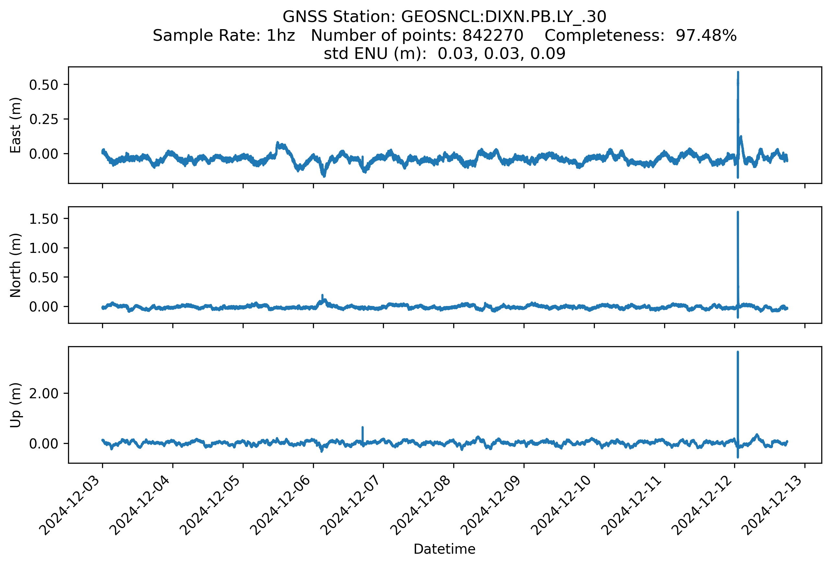Click the GNSS Station title text
This screenshot has height=566, width=831.
[x=444, y=17]
